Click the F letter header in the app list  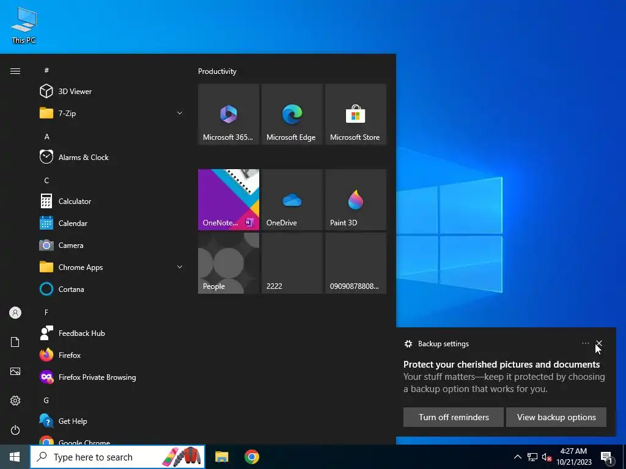tap(46, 312)
